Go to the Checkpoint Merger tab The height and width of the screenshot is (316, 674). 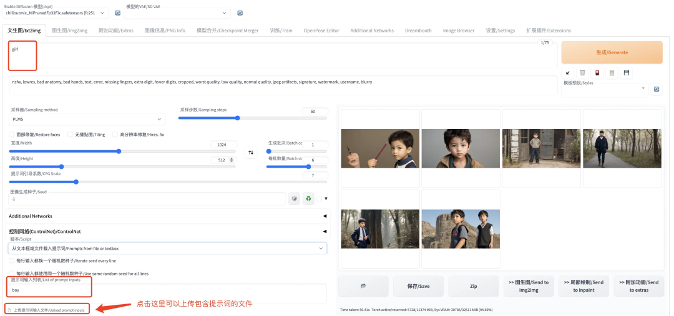[x=227, y=31]
